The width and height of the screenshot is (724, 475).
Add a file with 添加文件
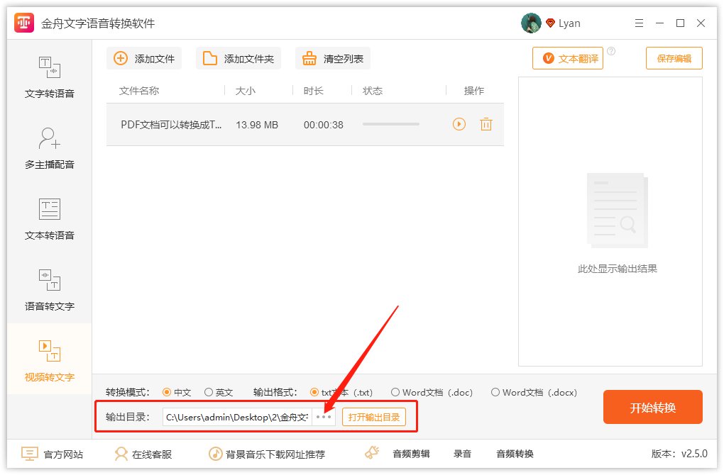coord(144,58)
